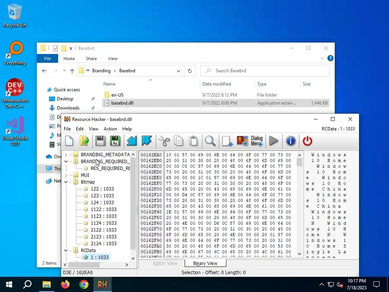Select Bitmap resource 122 : 1033
This screenshot has width=389, height=292.
(x=102, y=189)
